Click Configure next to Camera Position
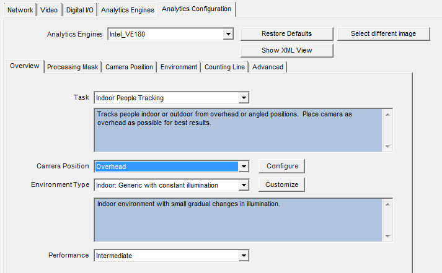442x273 pixels. click(x=282, y=167)
